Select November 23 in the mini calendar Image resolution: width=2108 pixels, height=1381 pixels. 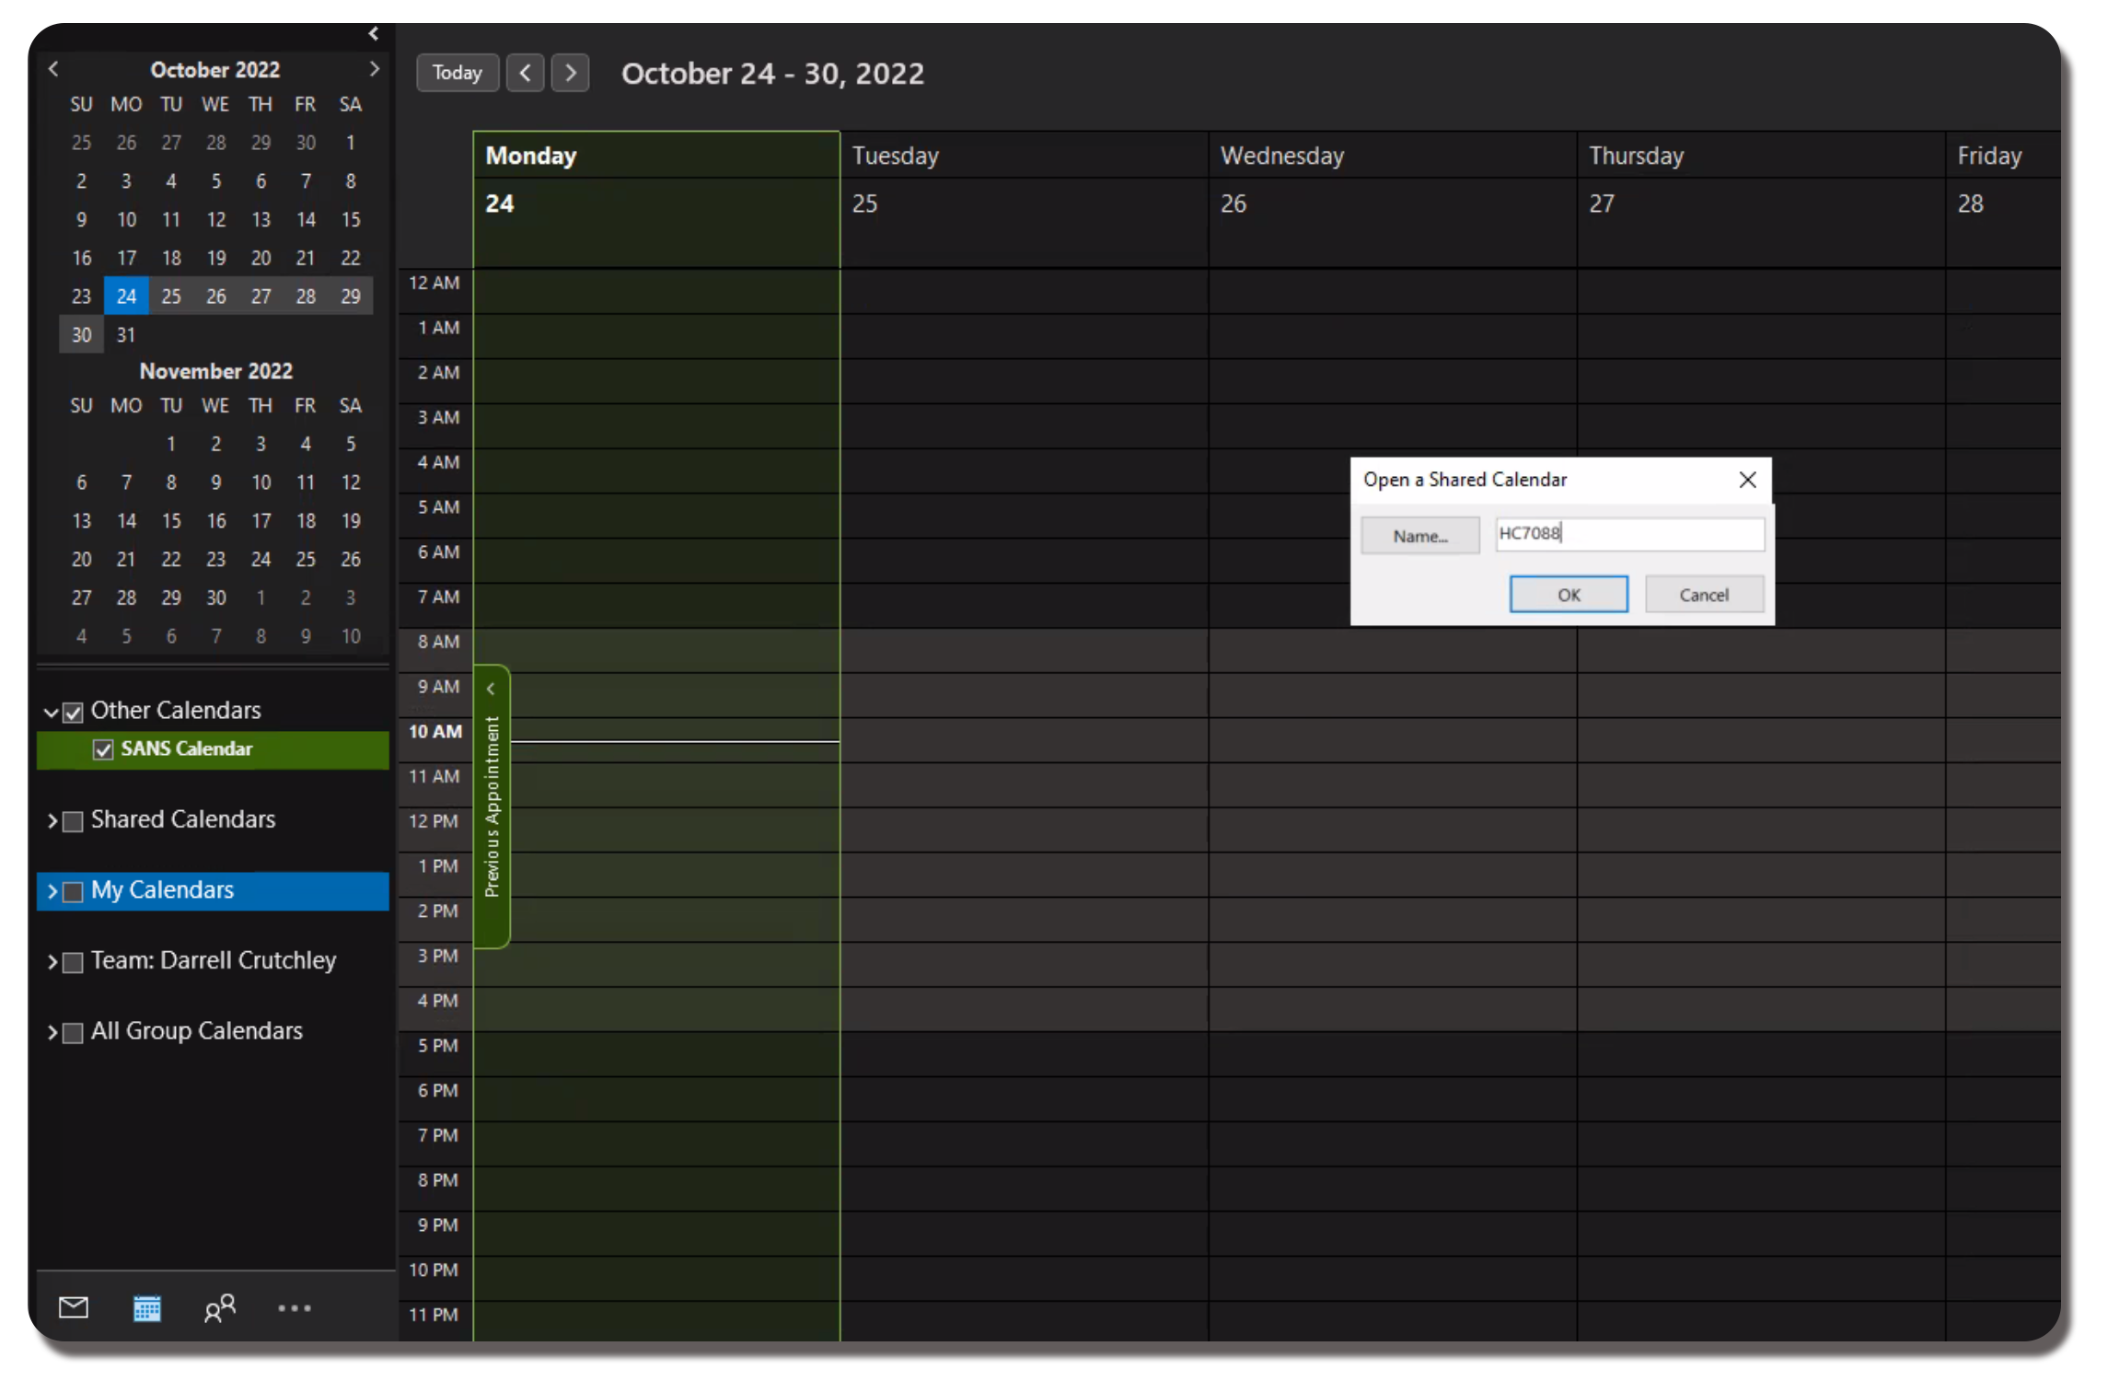pos(215,560)
